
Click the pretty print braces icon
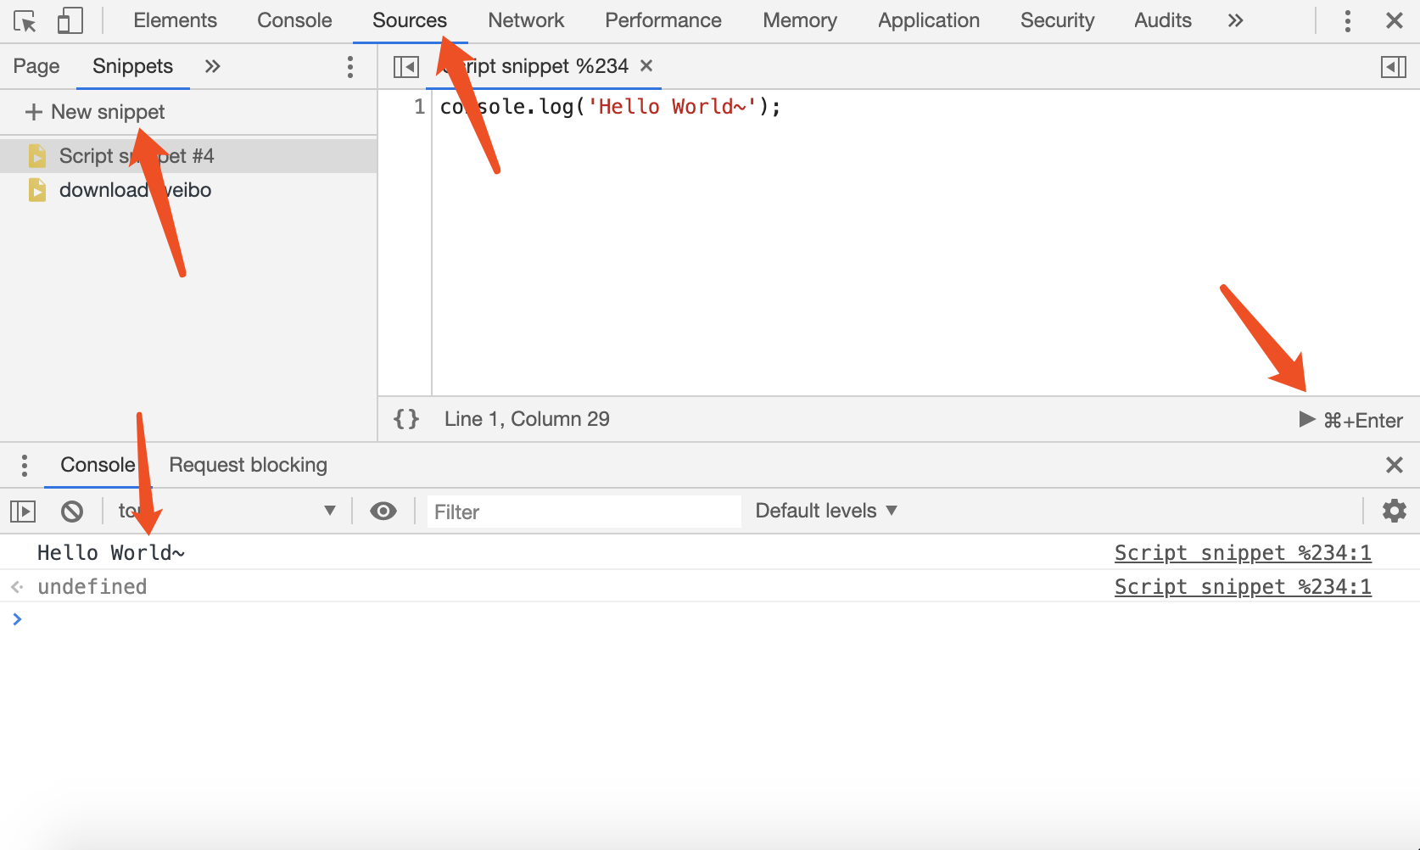pos(406,419)
